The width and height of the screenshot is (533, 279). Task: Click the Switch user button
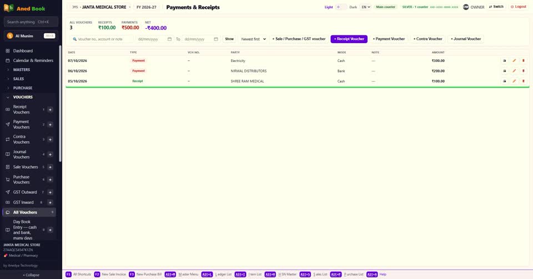pyautogui.click(x=496, y=7)
